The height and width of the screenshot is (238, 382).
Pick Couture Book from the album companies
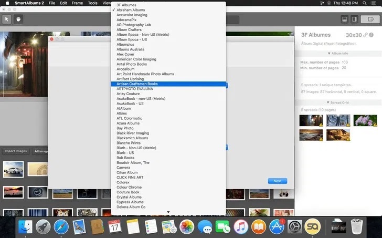pos(128,192)
